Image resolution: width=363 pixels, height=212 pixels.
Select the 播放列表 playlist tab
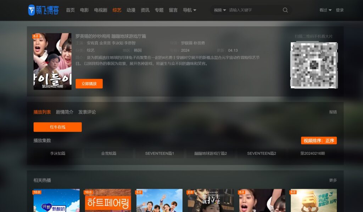pyautogui.click(x=41, y=112)
